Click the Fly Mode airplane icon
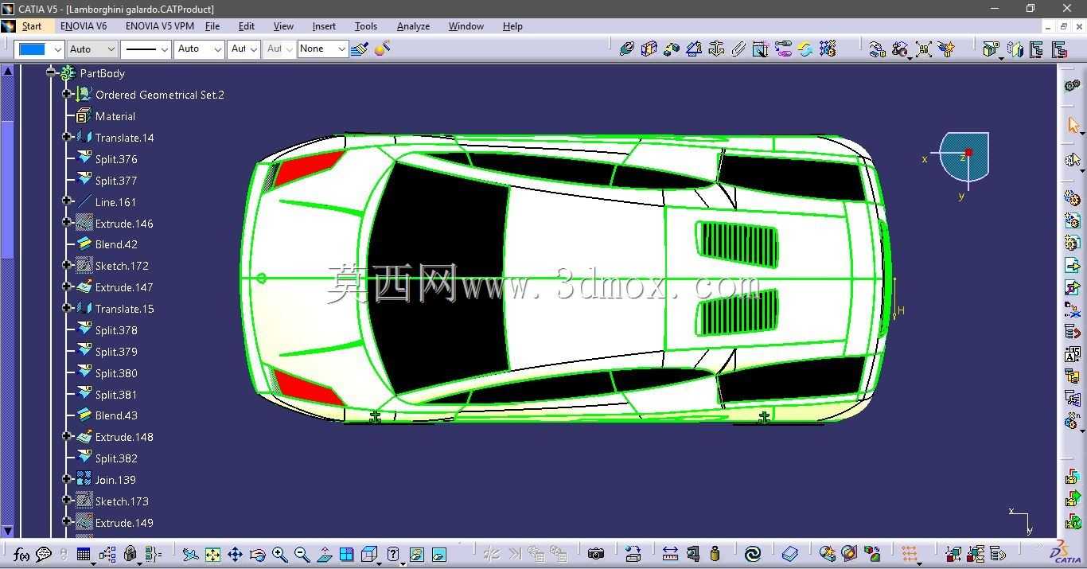Screen dimensions: 1087x569 click(x=190, y=555)
